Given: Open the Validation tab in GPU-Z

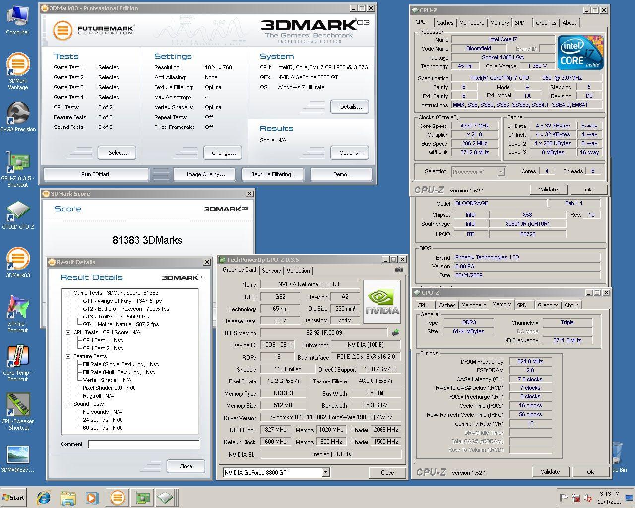Looking at the screenshot, I should point(298,271).
